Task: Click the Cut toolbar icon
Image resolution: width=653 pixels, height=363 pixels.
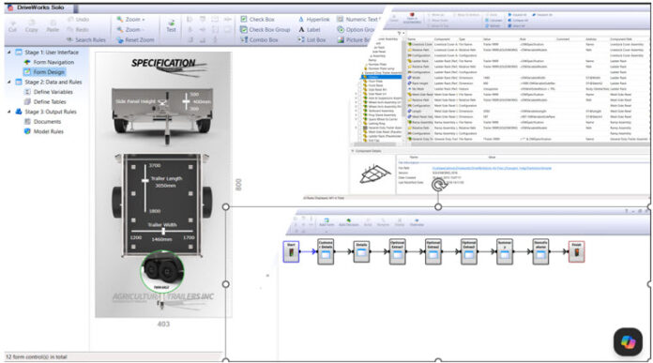Action: [x=12, y=25]
